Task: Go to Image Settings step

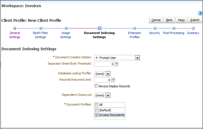Action: coord(66,35)
